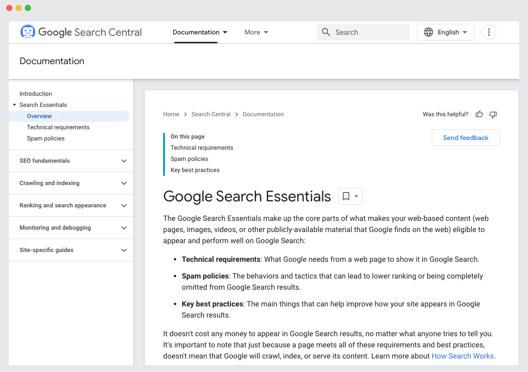Image resolution: width=528 pixels, height=372 pixels.
Task: Click bold 'Spam policies' bullet text
Action: [205, 276]
